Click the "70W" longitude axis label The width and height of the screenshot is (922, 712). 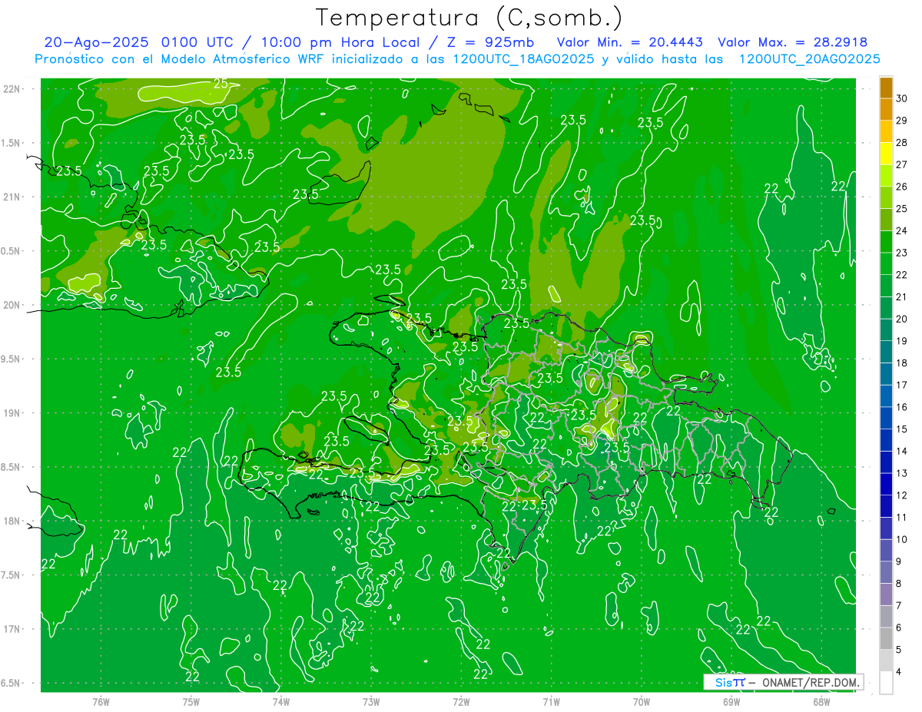(642, 701)
